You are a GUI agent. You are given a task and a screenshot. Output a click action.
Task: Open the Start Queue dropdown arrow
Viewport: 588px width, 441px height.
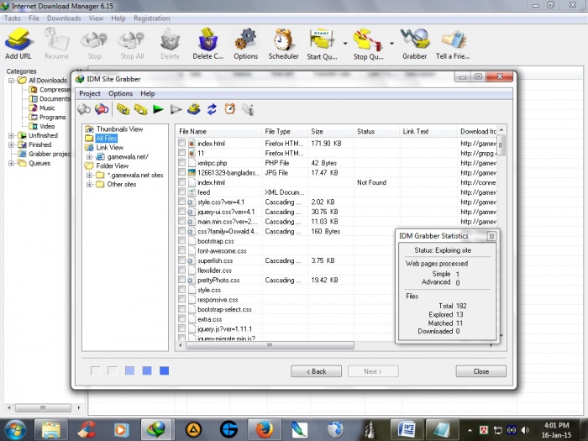pos(345,42)
